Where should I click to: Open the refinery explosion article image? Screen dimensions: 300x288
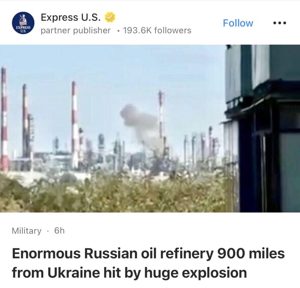tap(150, 128)
